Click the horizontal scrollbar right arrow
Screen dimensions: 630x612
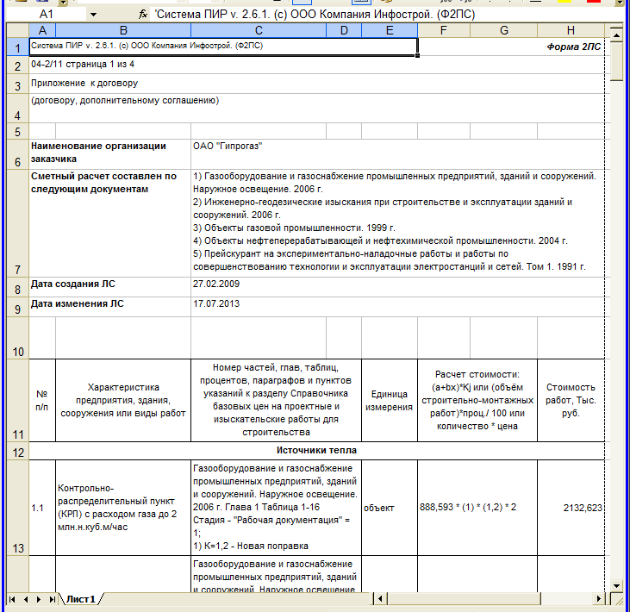click(x=597, y=598)
